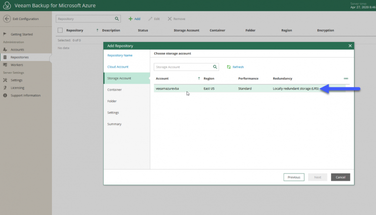Open Licensing in the sidebar
Screen dimensions: 376x215
(18, 88)
